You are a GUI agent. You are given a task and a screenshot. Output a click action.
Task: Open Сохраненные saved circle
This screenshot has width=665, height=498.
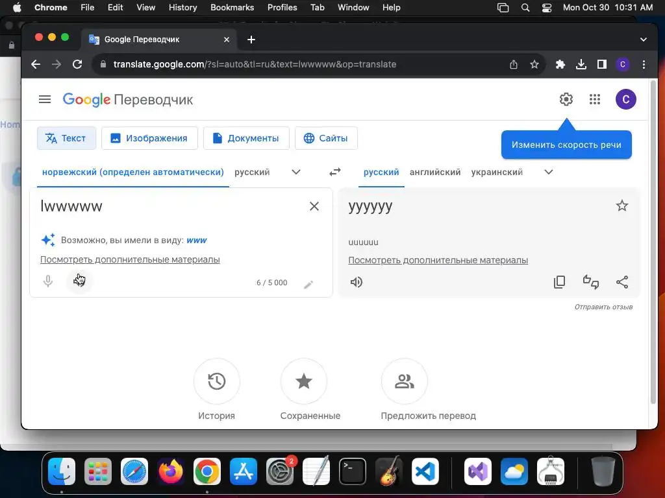point(304,381)
